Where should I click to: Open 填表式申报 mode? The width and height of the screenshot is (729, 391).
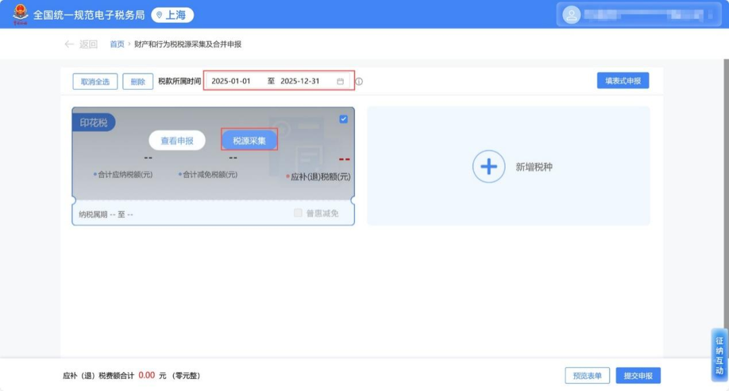[622, 81]
